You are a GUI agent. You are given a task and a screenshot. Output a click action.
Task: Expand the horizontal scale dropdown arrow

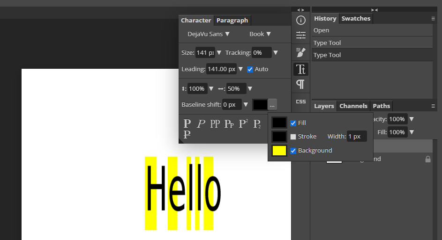(x=250, y=88)
